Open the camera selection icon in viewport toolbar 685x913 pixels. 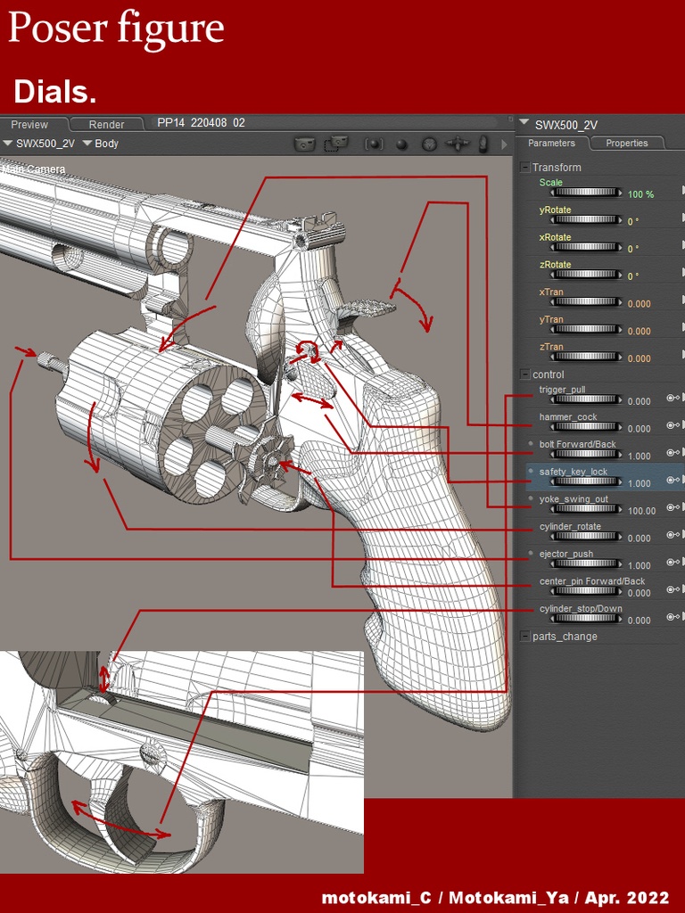tap(305, 144)
